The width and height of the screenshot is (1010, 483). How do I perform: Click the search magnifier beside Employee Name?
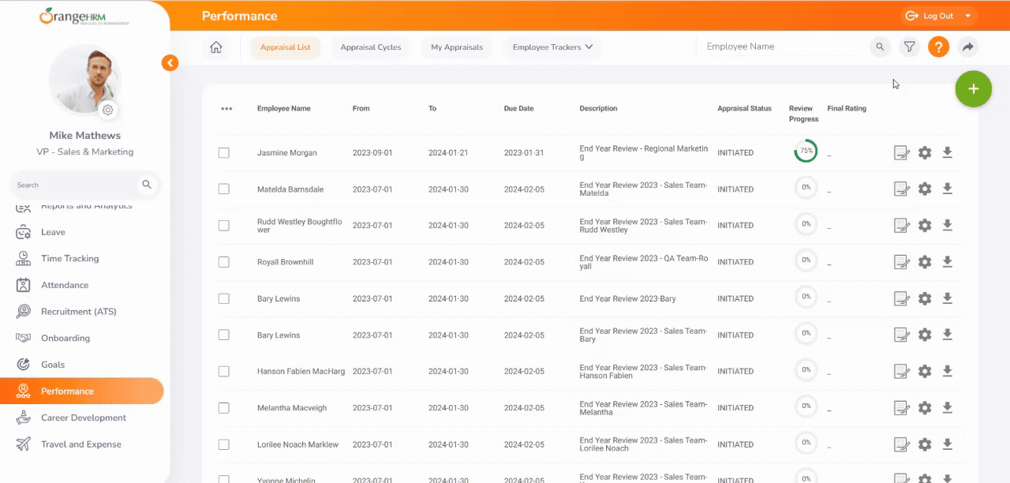pyautogui.click(x=880, y=47)
